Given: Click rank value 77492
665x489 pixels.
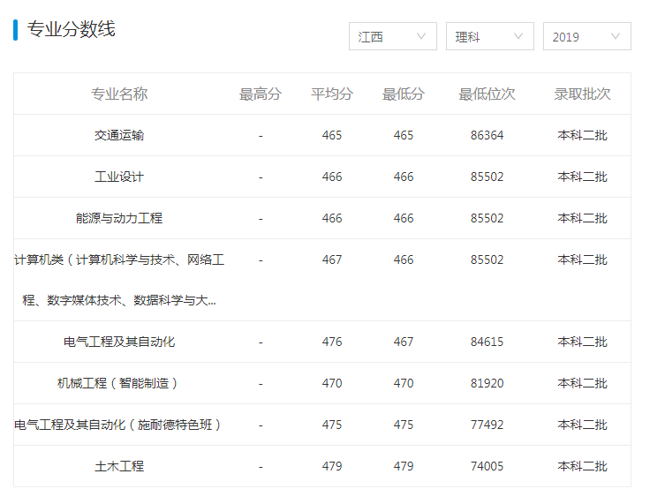Looking at the screenshot, I should tap(487, 425).
